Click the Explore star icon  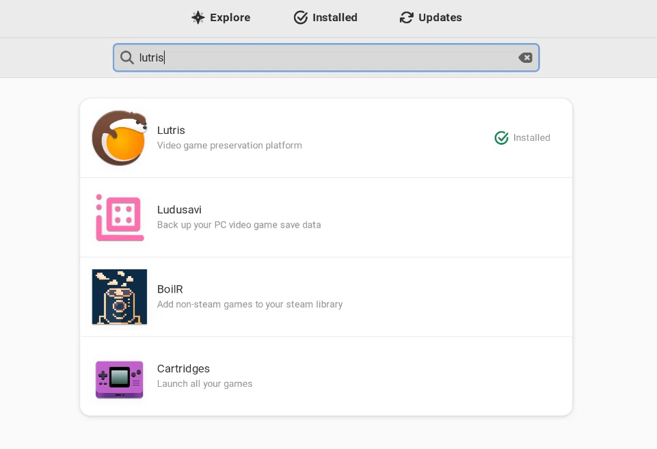click(198, 18)
